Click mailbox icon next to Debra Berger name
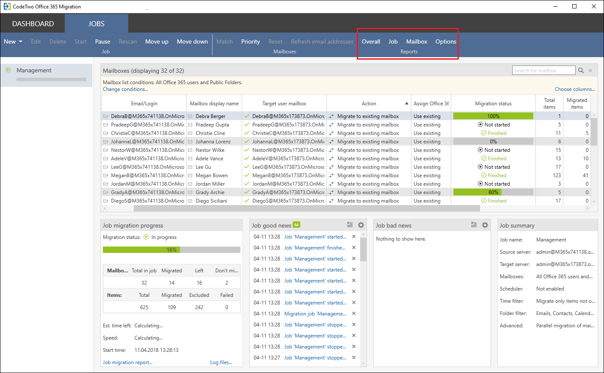The width and height of the screenshot is (604, 373). pos(190,116)
